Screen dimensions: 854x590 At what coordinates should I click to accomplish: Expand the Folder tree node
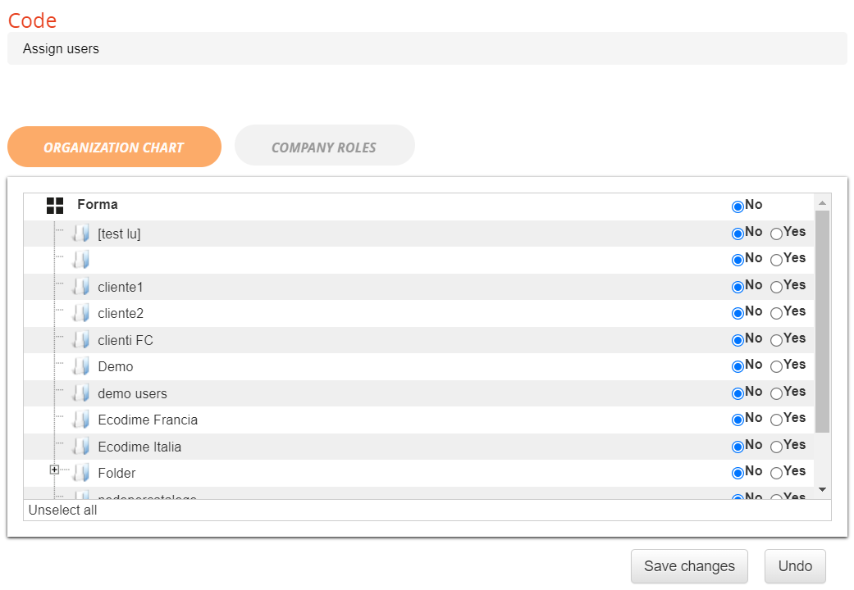[54, 470]
